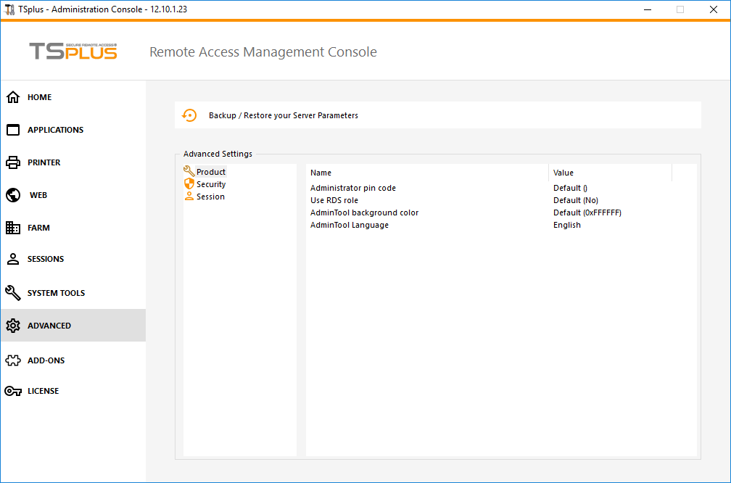This screenshot has height=483, width=731.
Task: Click the Product wrench icon in tree
Action: [x=189, y=171]
